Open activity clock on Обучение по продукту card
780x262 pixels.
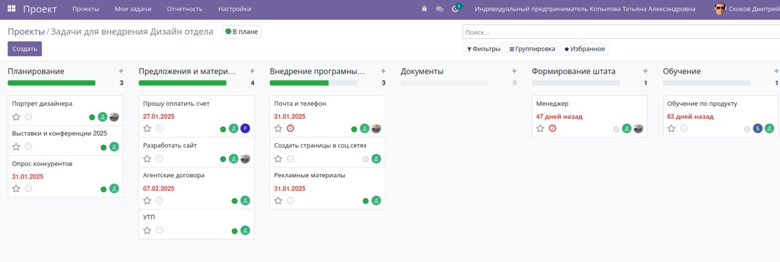[683, 129]
